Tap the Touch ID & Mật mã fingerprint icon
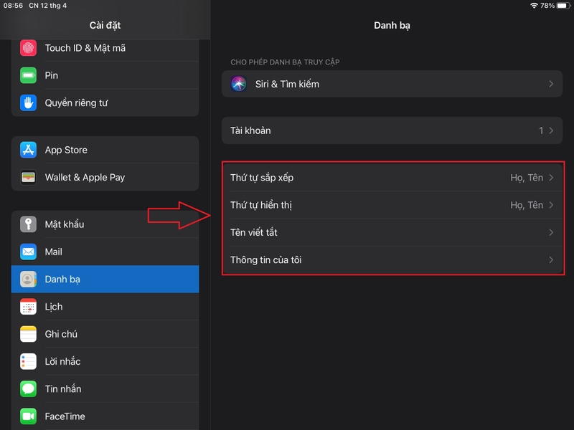The width and height of the screenshot is (574, 430). [28, 48]
